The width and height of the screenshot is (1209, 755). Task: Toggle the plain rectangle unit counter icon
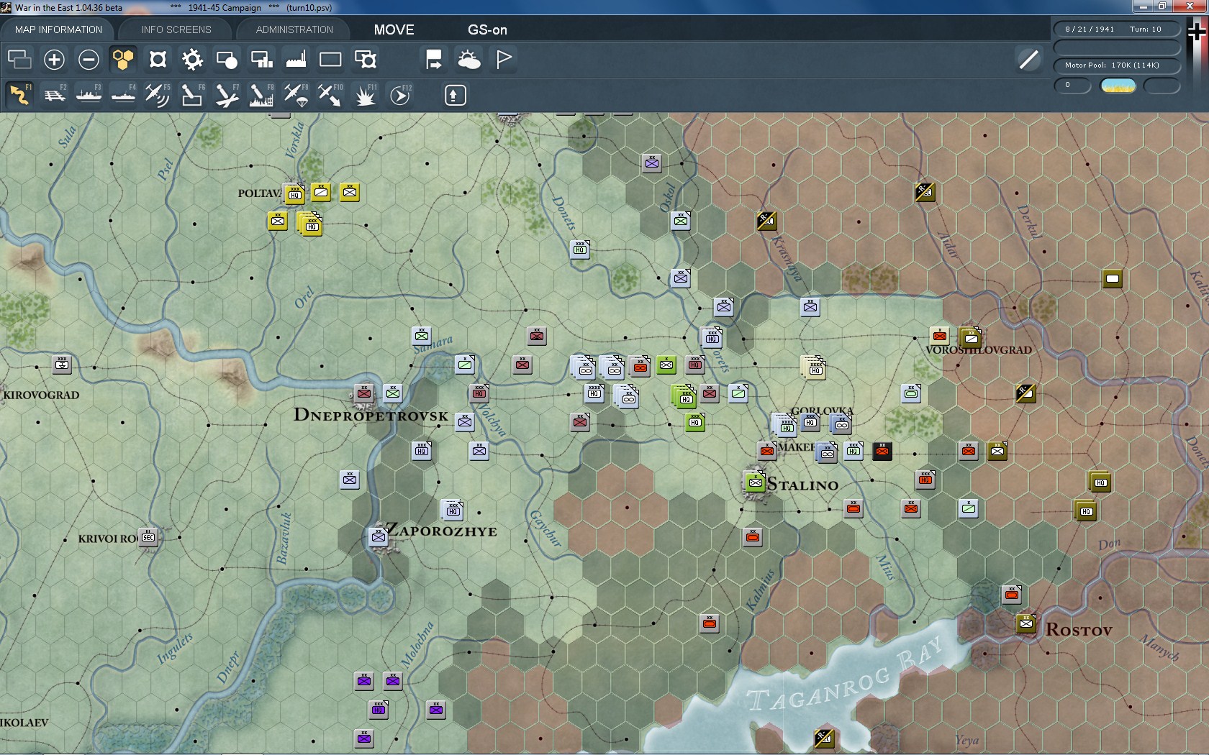coord(330,60)
